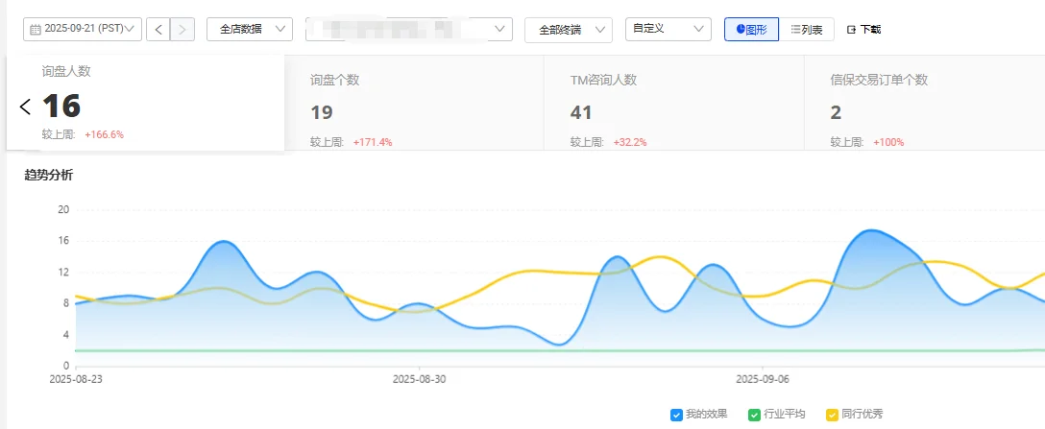The image size is (1045, 429).
Task: Click the +32.2% change value
Action: point(630,142)
